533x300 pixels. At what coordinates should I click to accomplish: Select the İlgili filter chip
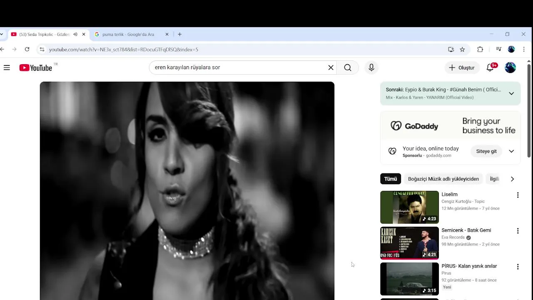point(494,179)
